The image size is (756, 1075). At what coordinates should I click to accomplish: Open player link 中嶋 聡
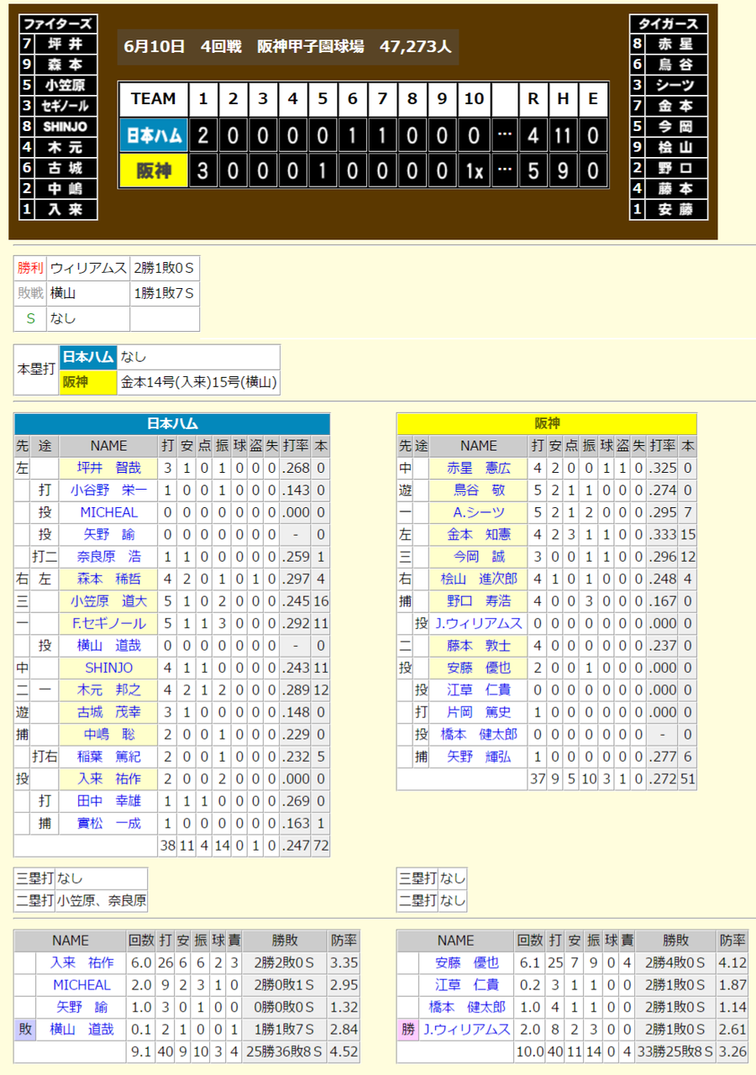point(108,735)
